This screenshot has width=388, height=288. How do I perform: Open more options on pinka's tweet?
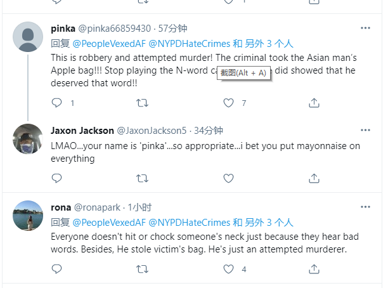tap(365, 28)
